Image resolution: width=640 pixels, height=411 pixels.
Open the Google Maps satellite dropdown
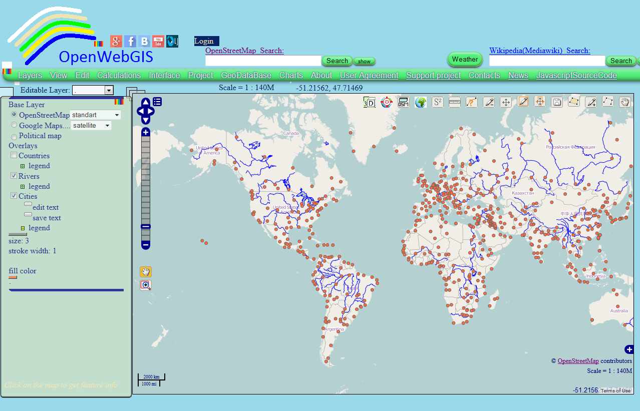pyautogui.click(x=91, y=126)
